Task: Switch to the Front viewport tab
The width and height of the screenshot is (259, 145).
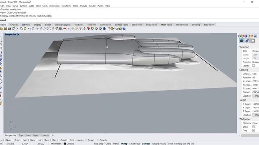Action: tap(28, 135)
